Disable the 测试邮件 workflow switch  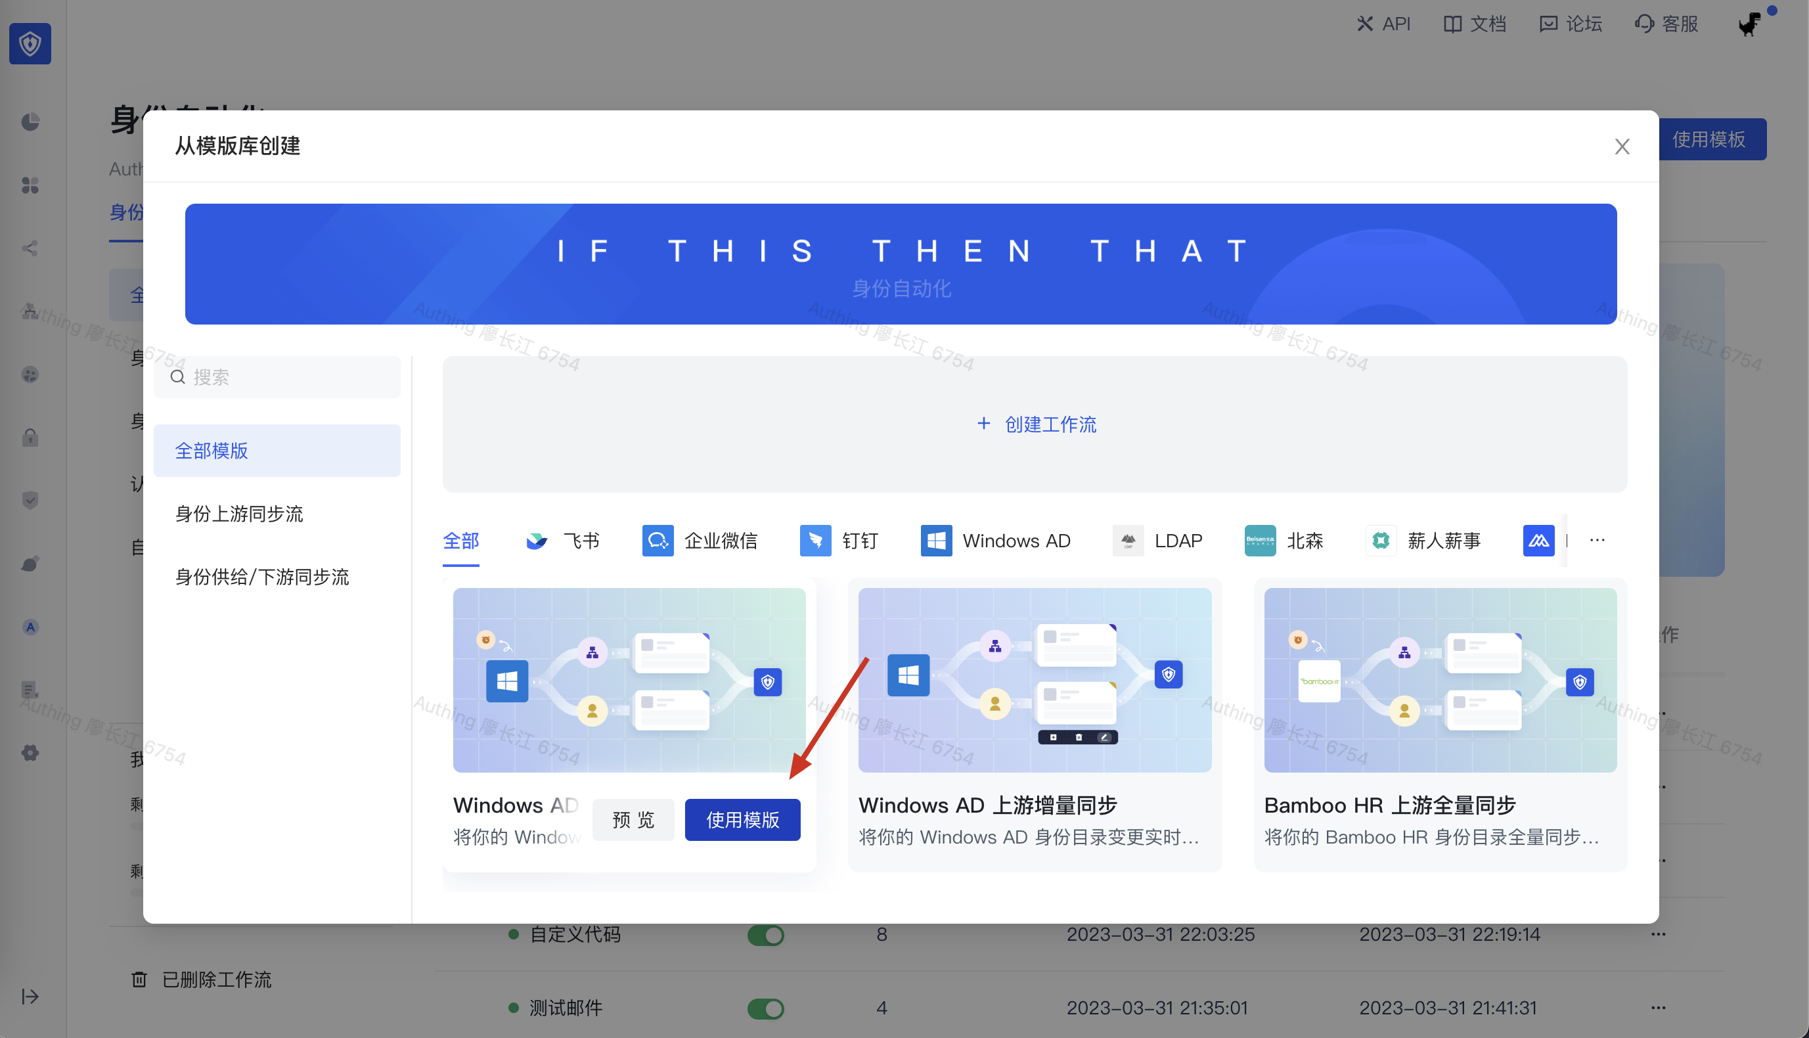pos(765,1008)
